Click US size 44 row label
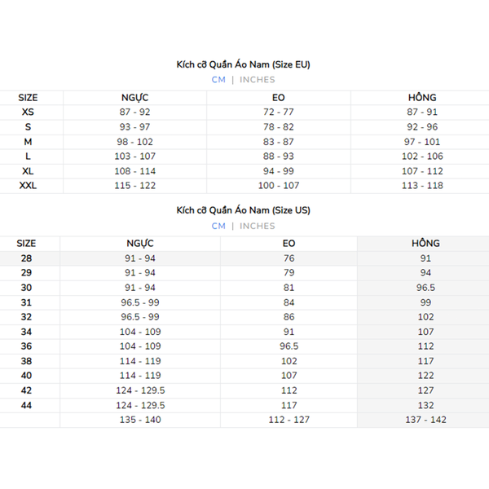Screen dimensions: 489x489 point(26,405)
